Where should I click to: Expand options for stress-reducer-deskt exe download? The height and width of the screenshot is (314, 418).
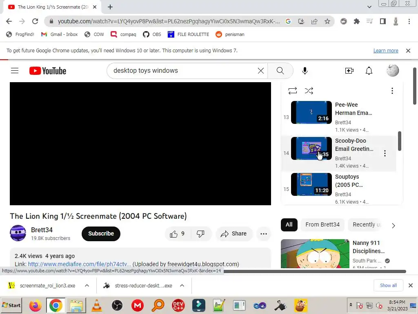pos(182,285)
